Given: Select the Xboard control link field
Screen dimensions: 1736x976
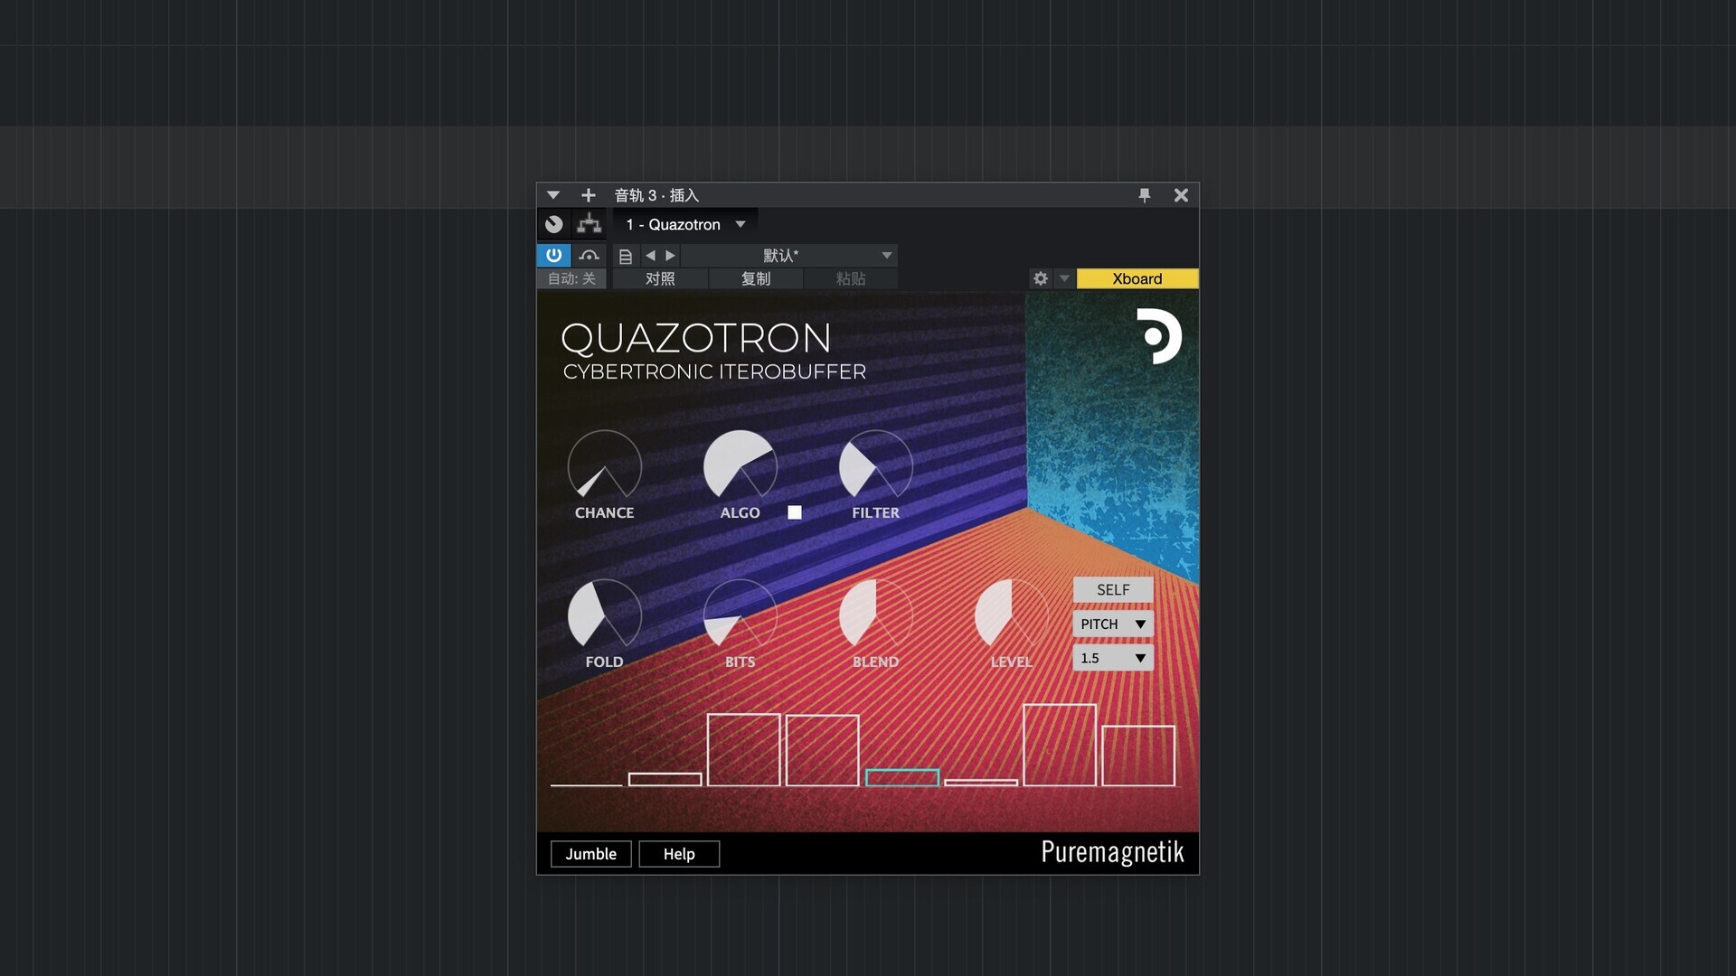Looking at the screenshot, I should (x=1137, y=278).
